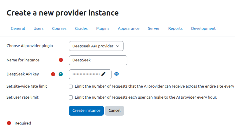Enable the site-wide rate limit checkbox
This screenshot has height=132, width=235.
click(x=71, y=87)
